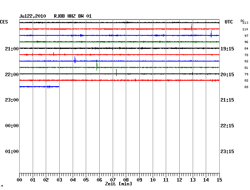The image size is (250, 190).
Task: Click the 23:15 UTC time label
Action: tap(227, 152)
